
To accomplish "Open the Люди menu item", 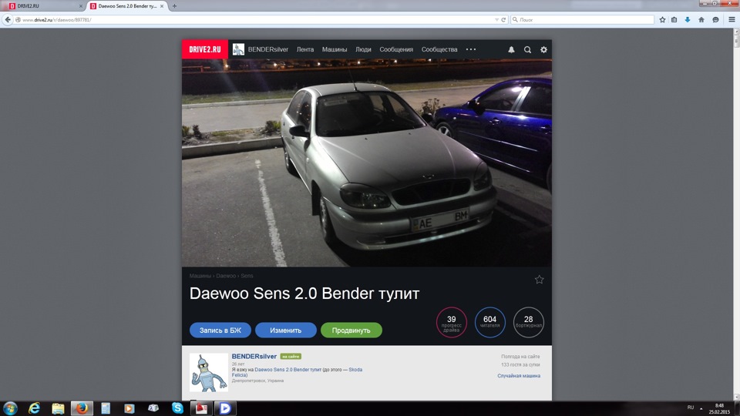I will 363,49.
